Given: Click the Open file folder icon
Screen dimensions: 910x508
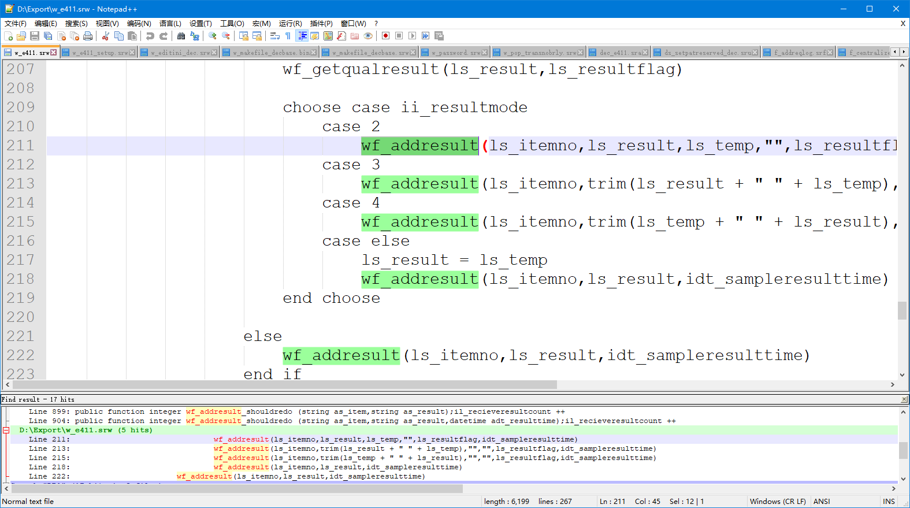Looking at the screenshot, I should pos(21,36).
